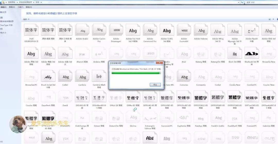
Task: Open the 编辑(E) menu
Action: tap(3, 7)
